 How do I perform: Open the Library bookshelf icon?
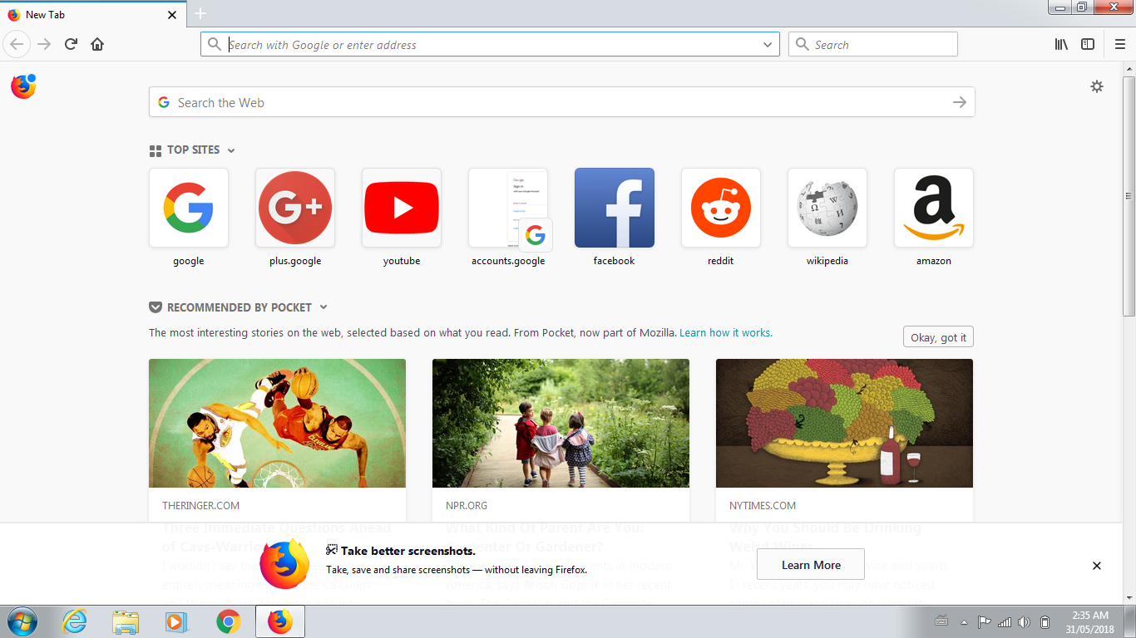pos(1061,44)
